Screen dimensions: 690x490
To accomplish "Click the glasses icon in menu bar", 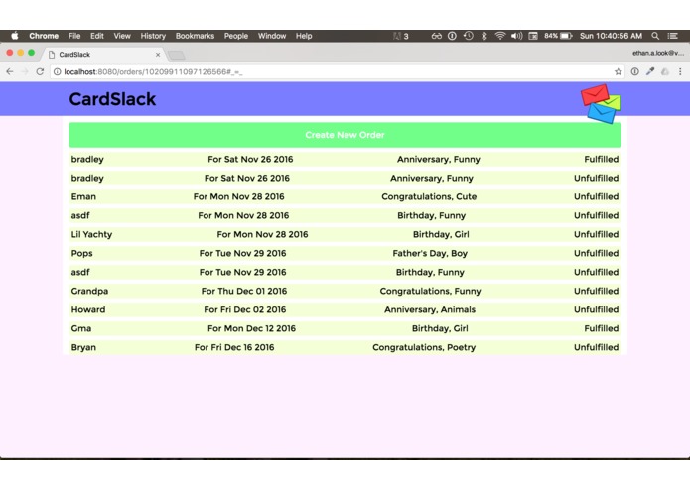I will click(x=436, y=36).
